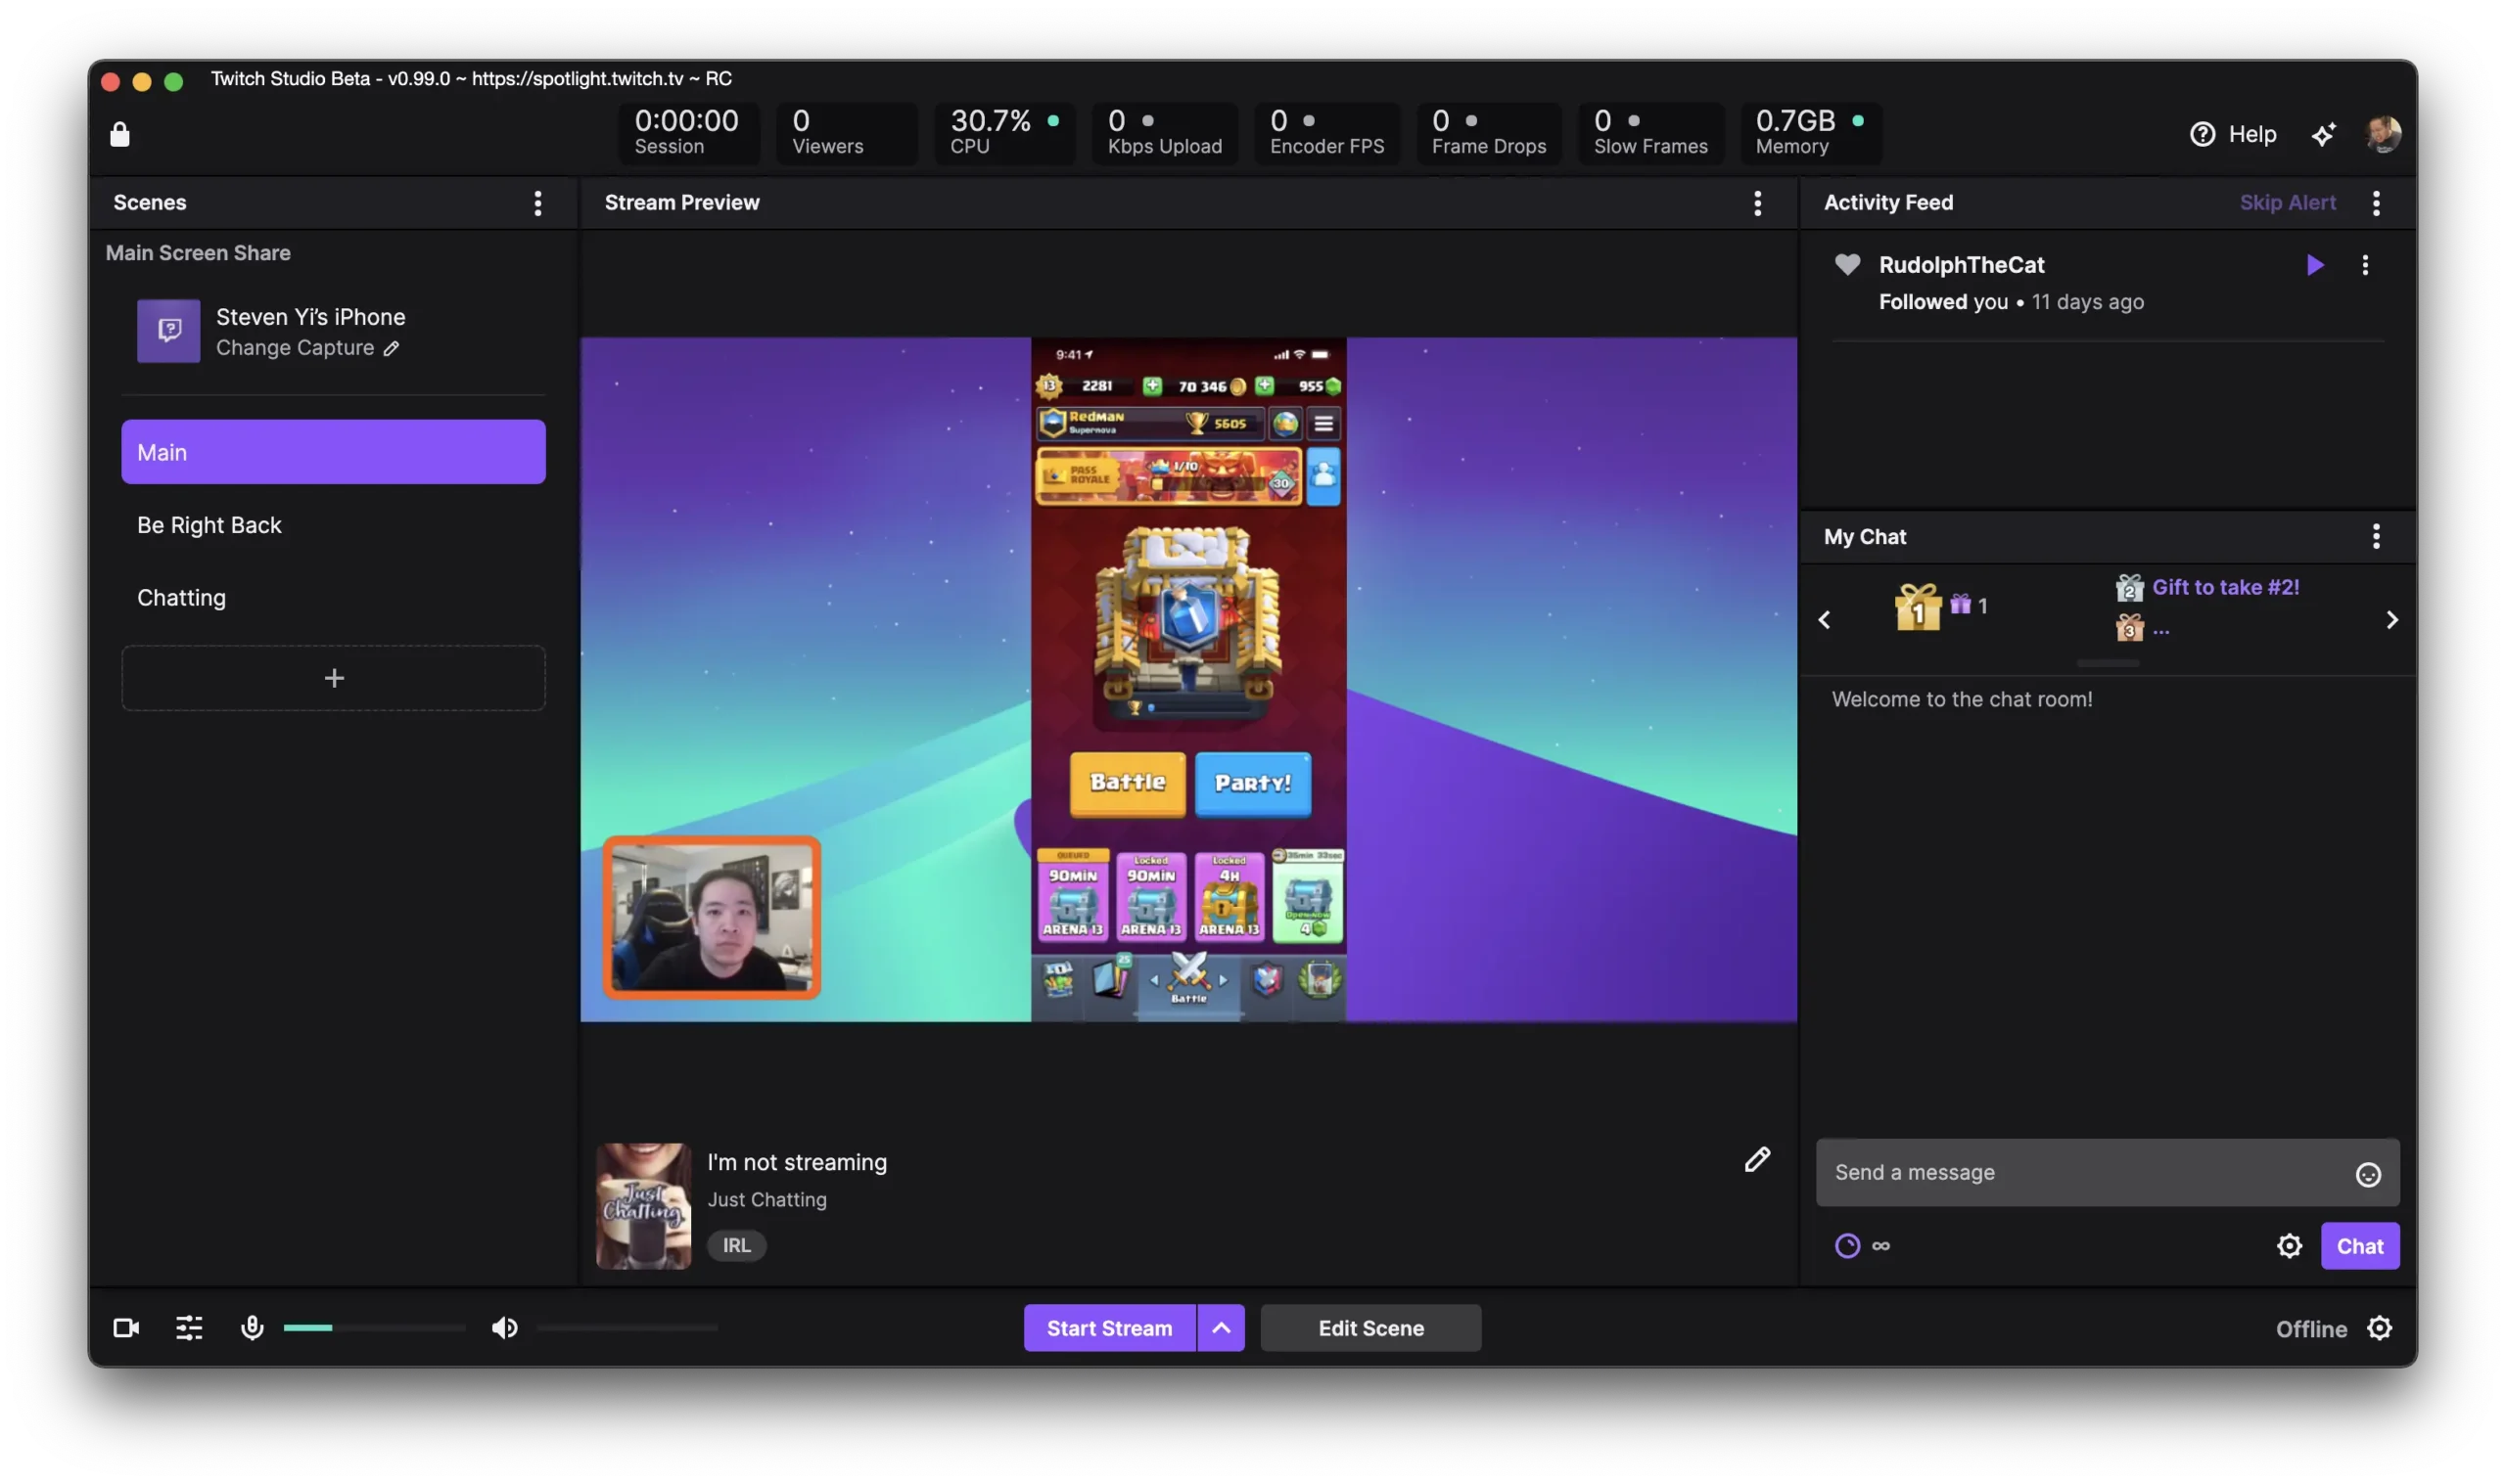Click the heart icon beside RudolphTheCat
The width and height of the screenshot is (2506, 1484).
point(1847,264)
